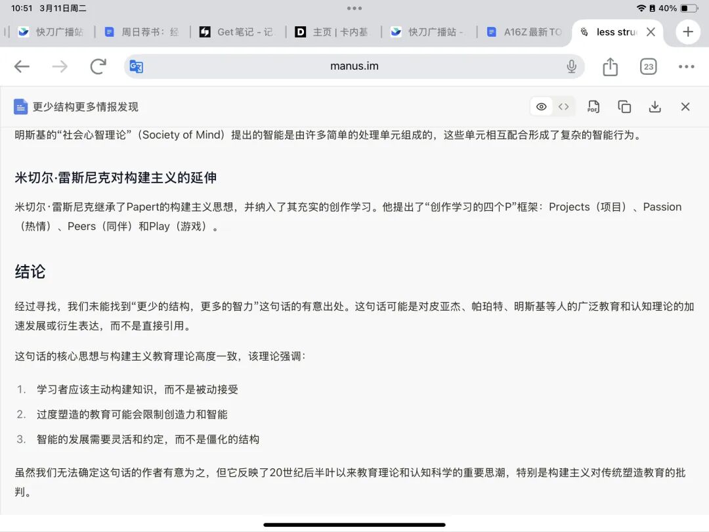
Task: Select the 快刀广播站 tab beside the A16Z tab
Action: (428, 32)
